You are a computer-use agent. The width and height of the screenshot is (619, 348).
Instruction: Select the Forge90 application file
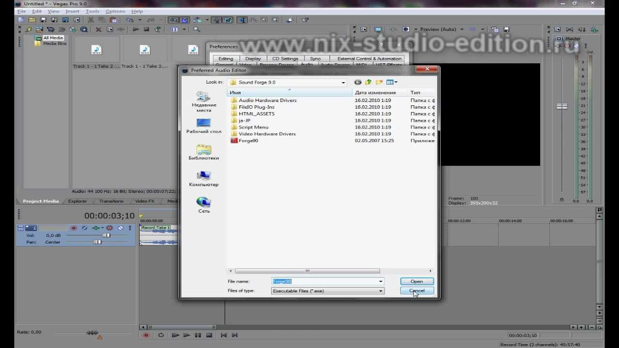pyautogui.click(x=248, y=141)
